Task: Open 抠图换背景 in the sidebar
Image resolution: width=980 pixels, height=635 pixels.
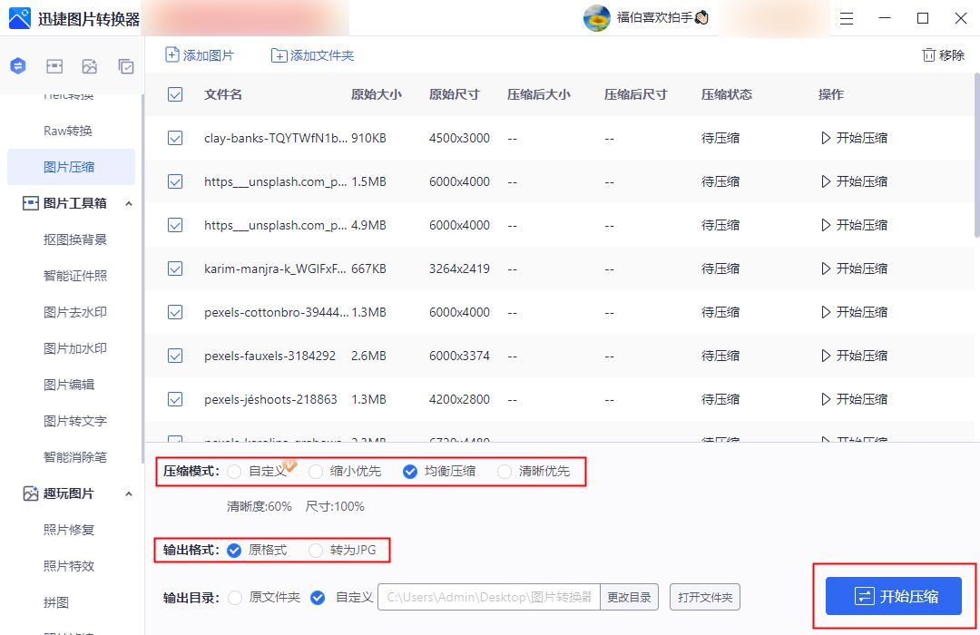Action: coord(75,239)
